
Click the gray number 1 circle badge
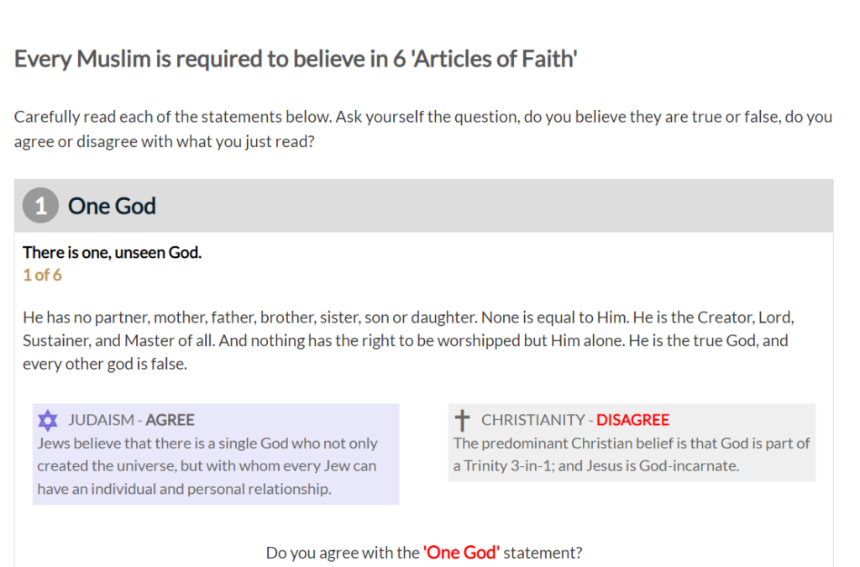coord(40,206)
